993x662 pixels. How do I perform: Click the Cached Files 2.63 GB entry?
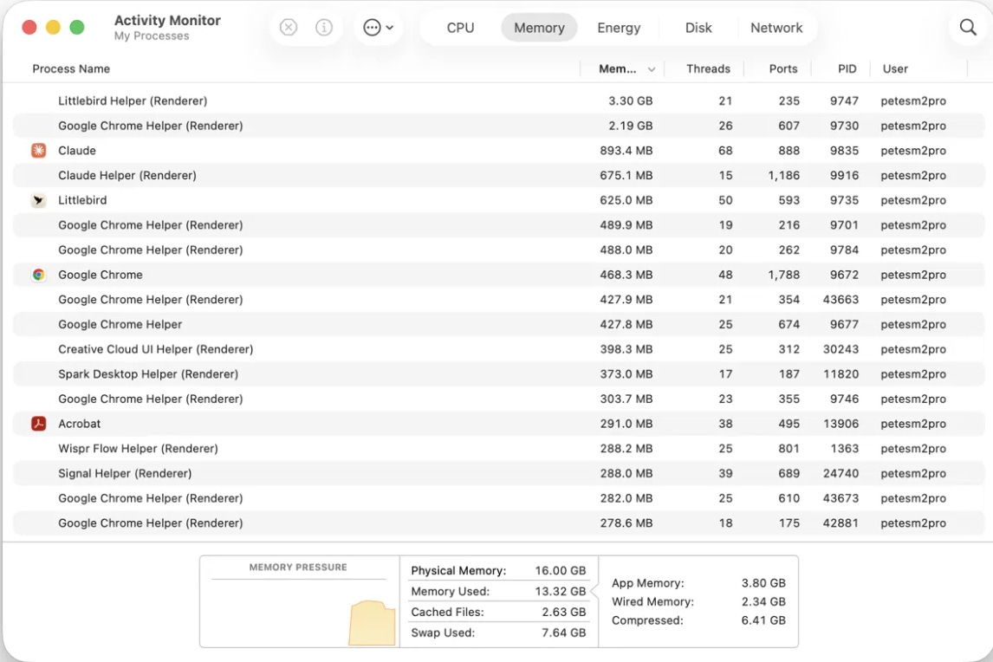tap(498, 612)
